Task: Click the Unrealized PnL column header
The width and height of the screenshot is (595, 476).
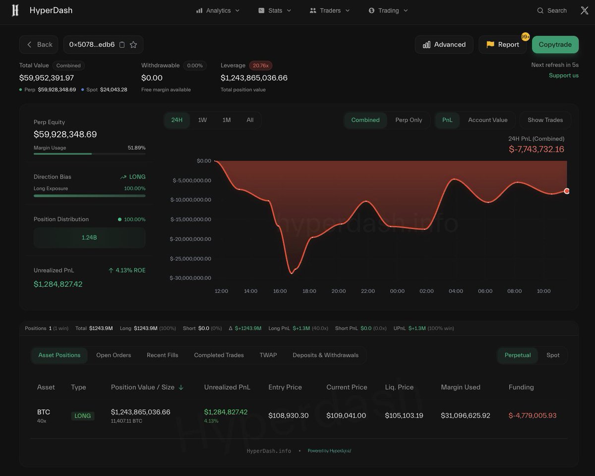Action: (227, 387)
